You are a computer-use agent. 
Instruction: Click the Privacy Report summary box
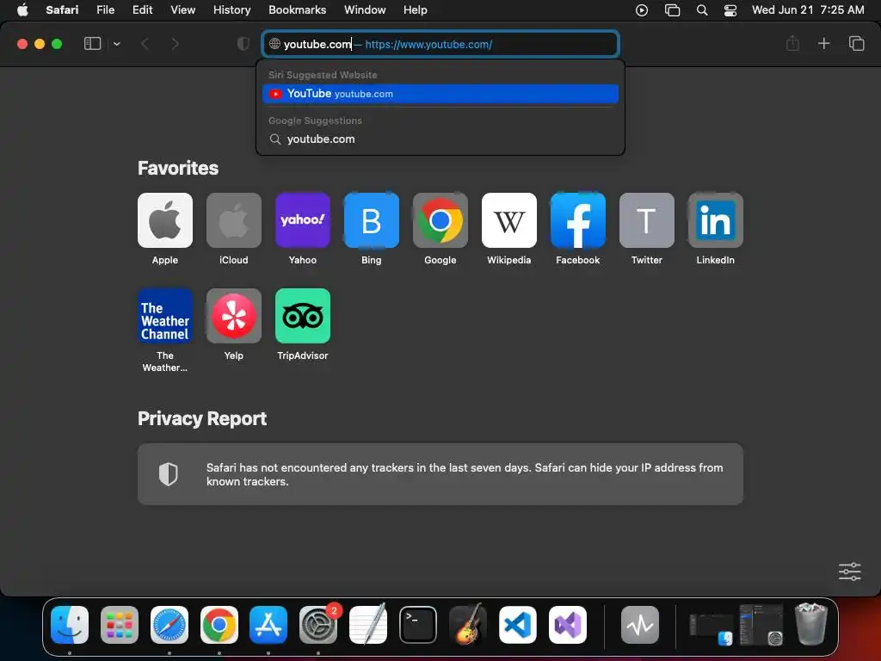pos(440,474)
